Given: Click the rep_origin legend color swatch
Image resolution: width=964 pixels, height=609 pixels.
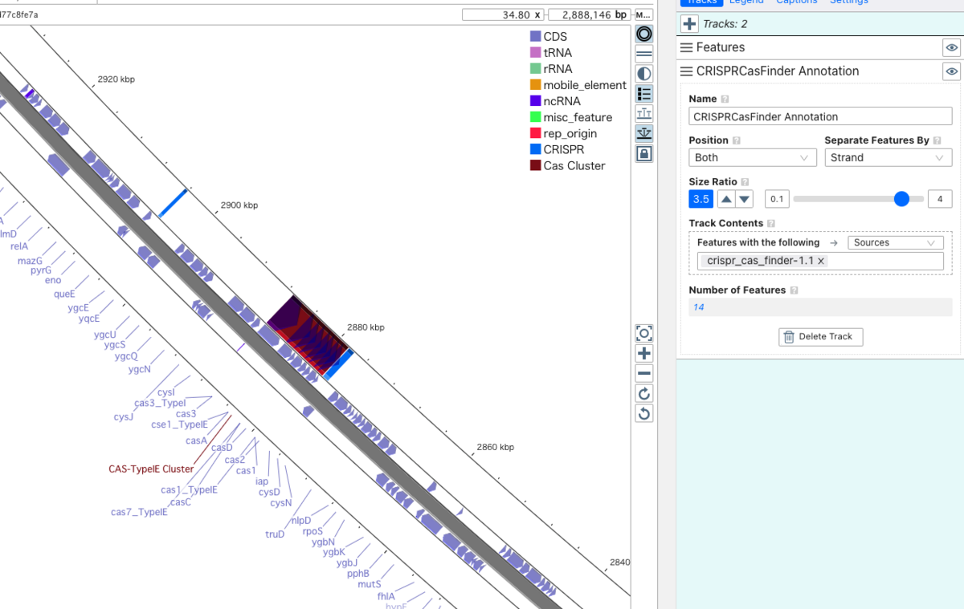Looking at the screenshot, I should 535,133.
